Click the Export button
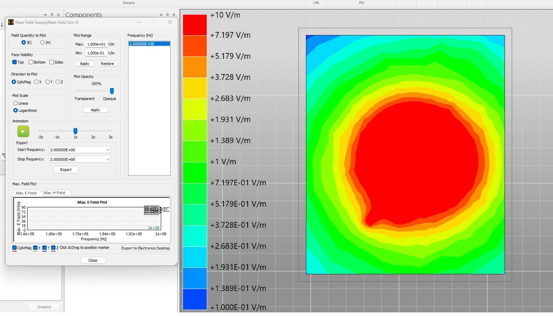This screenshot has width=553, height=316. point(66,170)
